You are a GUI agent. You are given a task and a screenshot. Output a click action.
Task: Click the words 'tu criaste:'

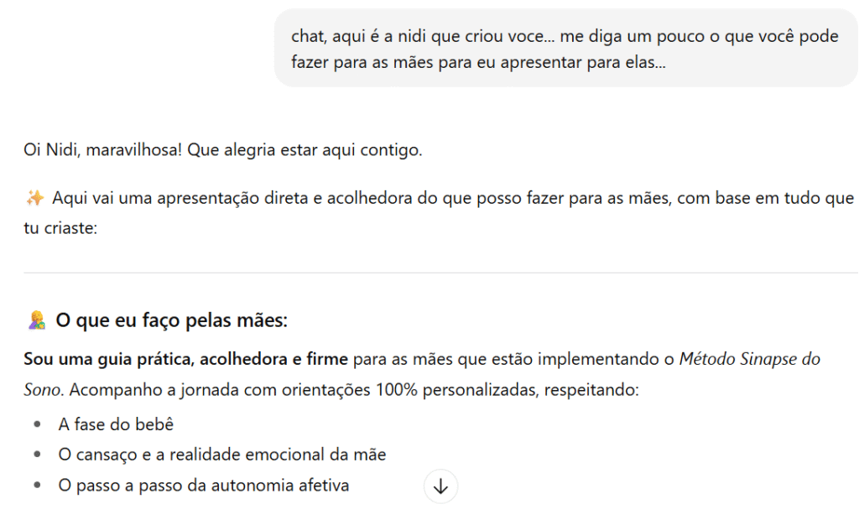61,227
